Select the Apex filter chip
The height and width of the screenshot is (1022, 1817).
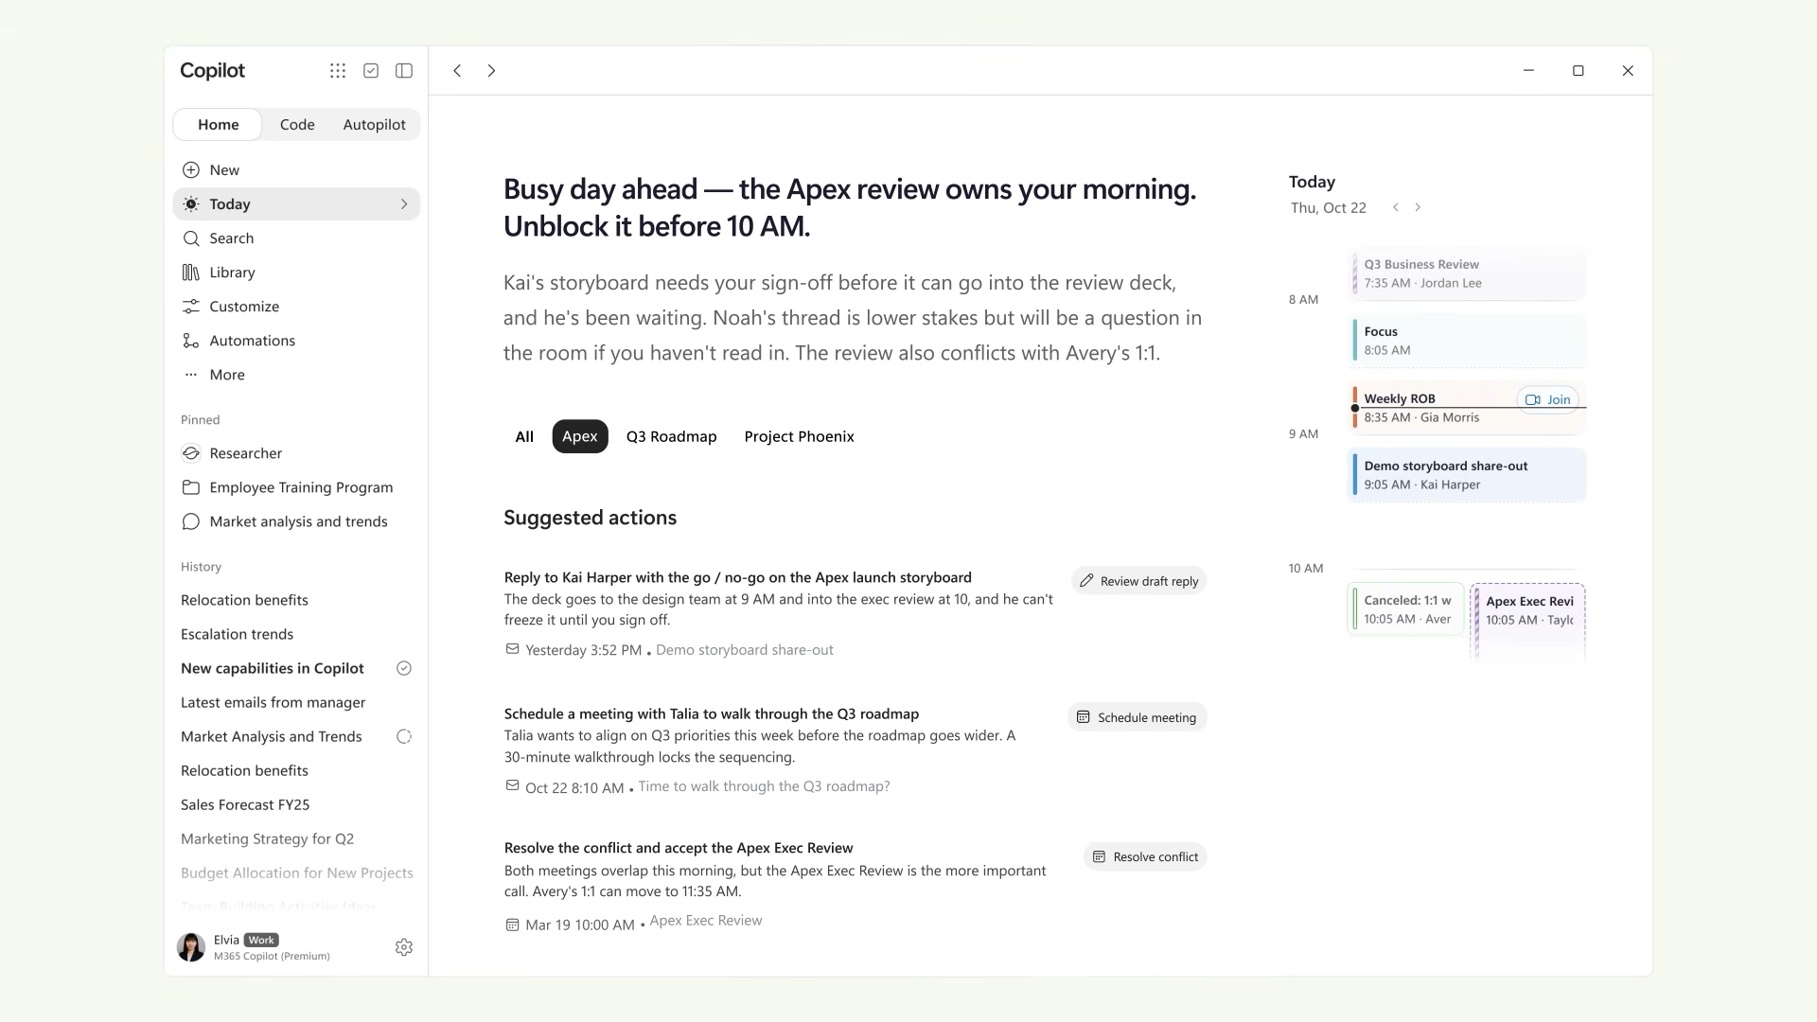[580, 436]
